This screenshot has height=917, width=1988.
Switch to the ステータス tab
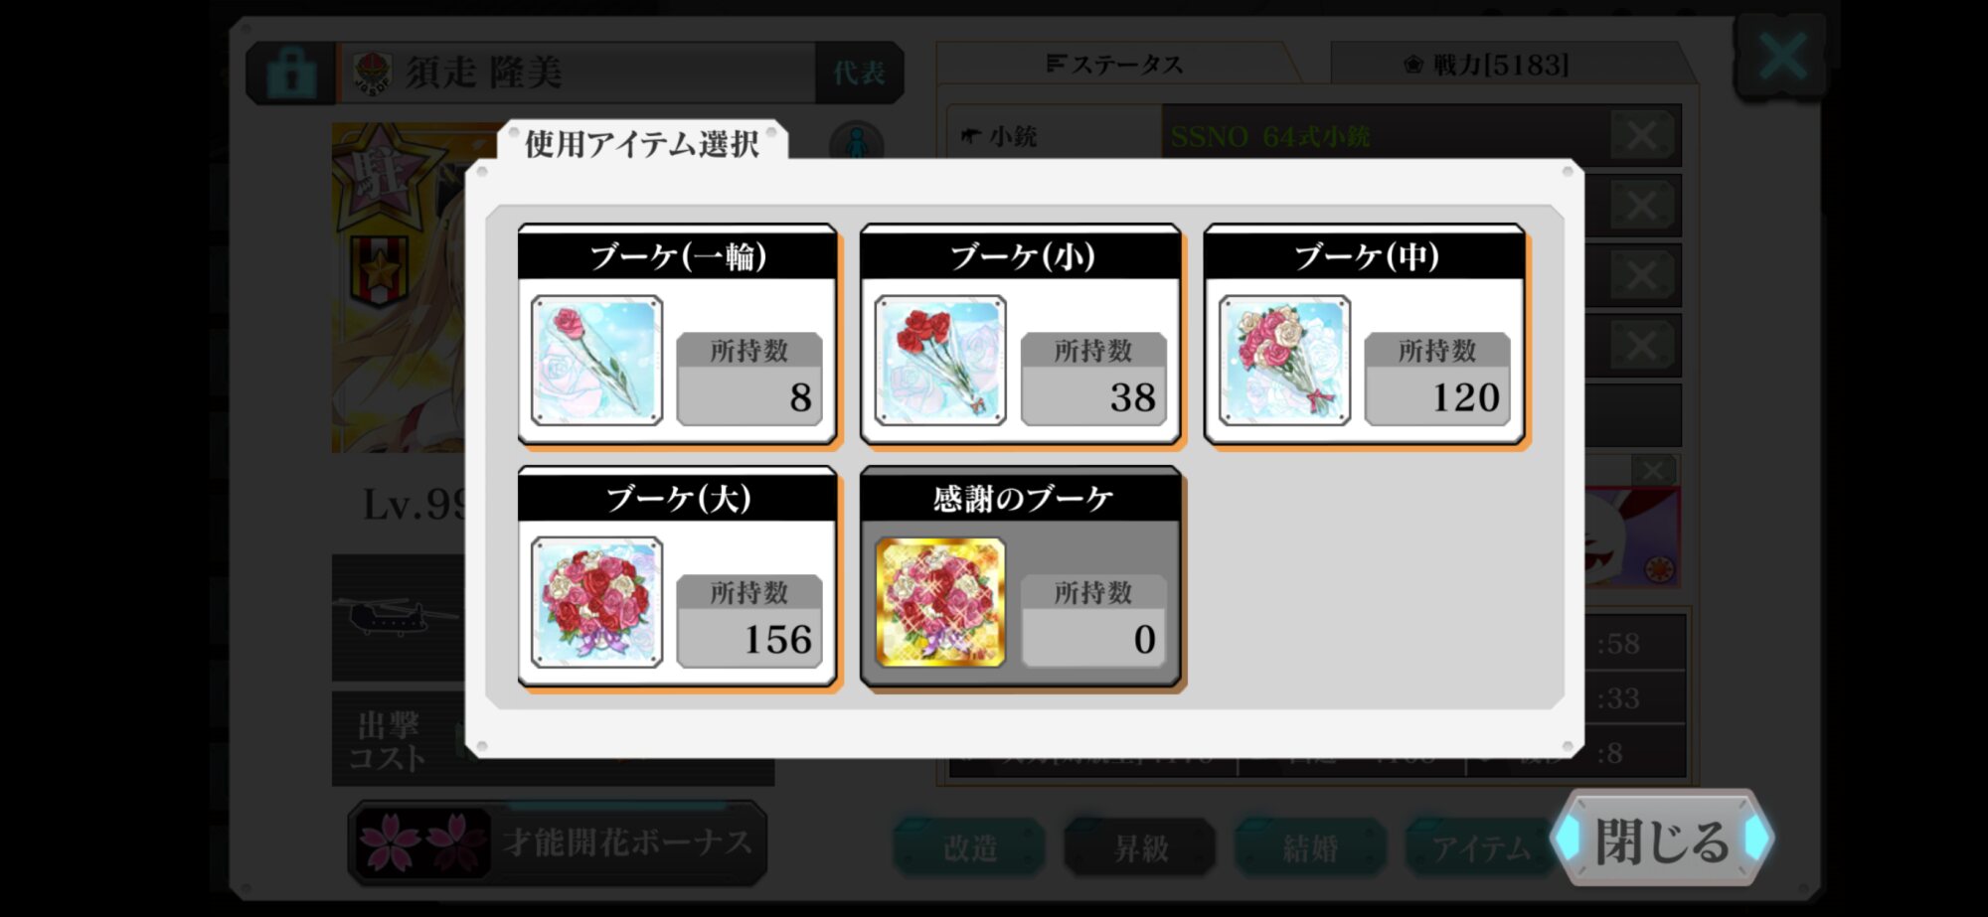pos(1115,65)
